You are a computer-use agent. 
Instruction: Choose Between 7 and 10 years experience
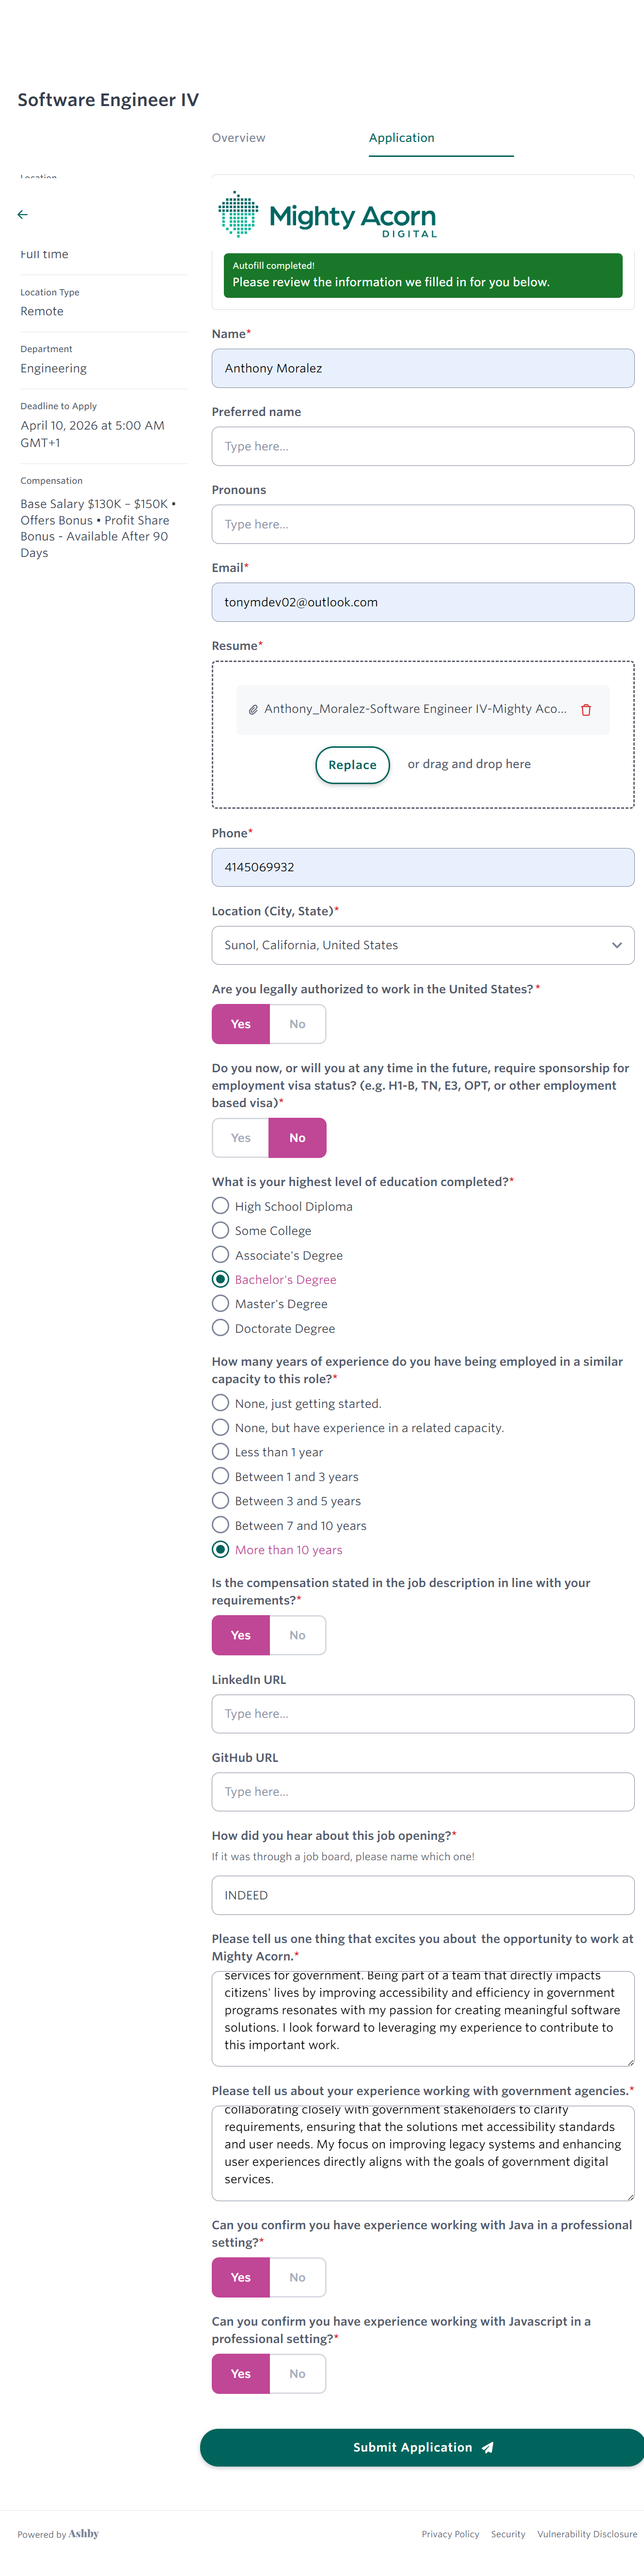click(221, 1525)
